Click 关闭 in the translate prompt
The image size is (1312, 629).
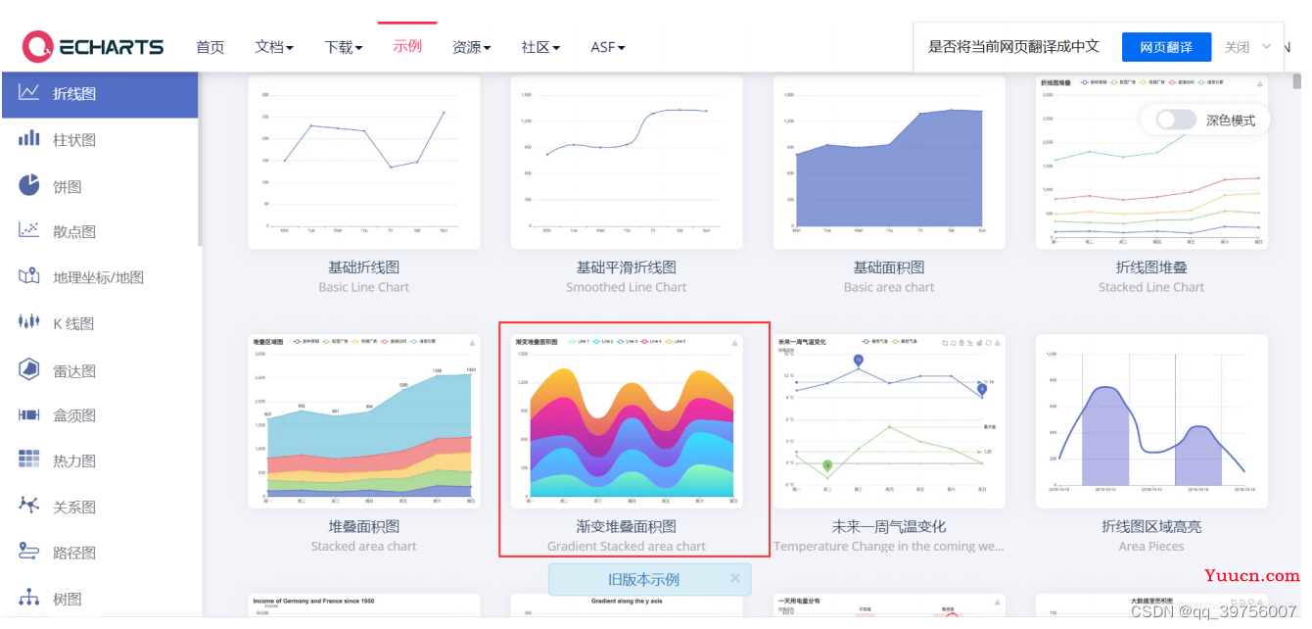(1237, 47)
